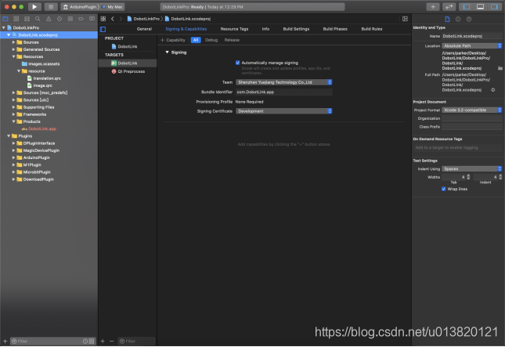
Task: Add a new target with plus button
Action: point(103,341)
